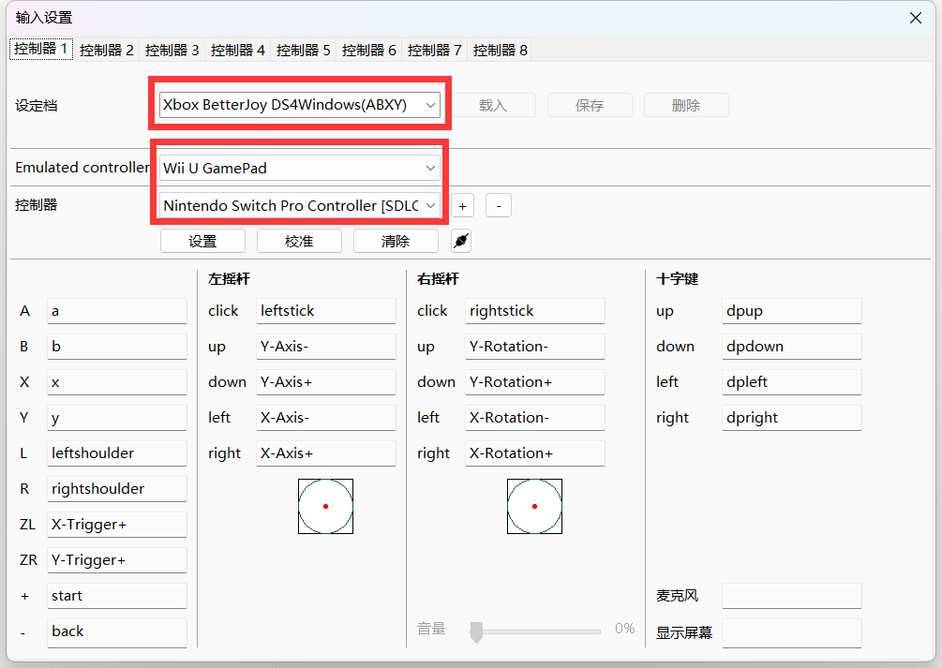Select the right stick left X-Rotation- field
This screenshot has height=668, width=942.
coord(535,418)
